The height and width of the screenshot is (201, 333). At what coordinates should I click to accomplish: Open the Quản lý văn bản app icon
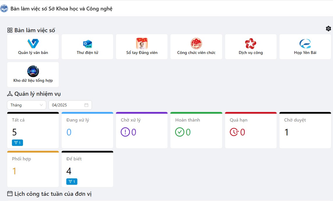click(x=33, y=44)
